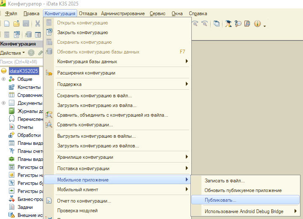Click the help contents book icon
The width and height of the screenshot is (303, 219).
247,24
